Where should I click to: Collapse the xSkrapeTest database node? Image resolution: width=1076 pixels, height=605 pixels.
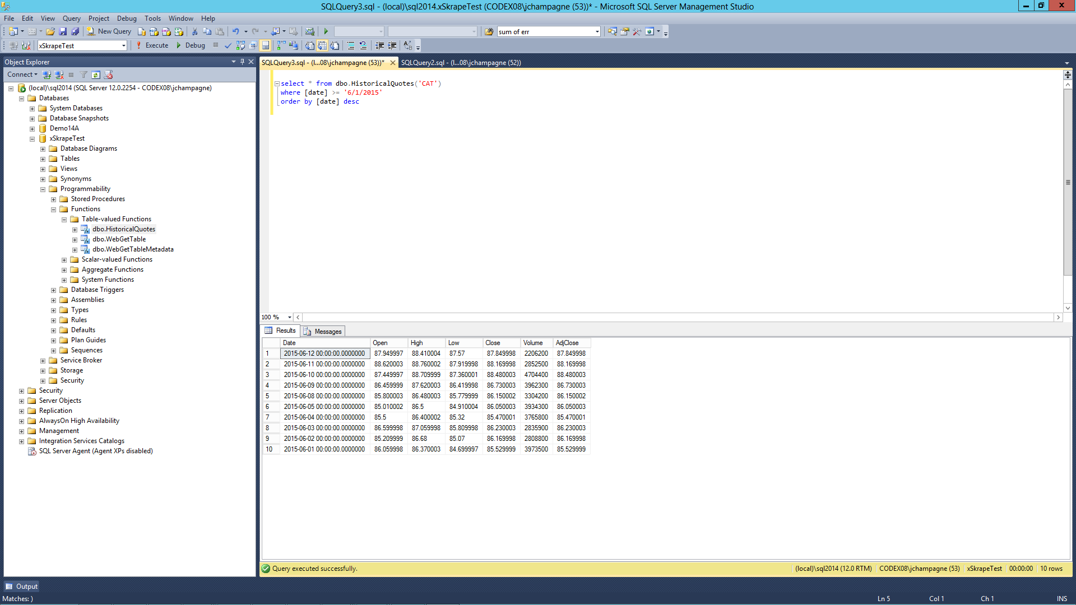[32, 139]
